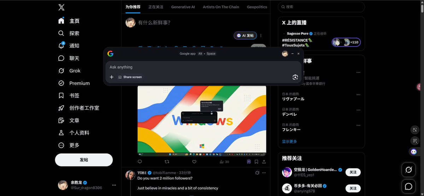424x196 pixels.
Task: Click the purple bookmark extension icon on post
Action: click(x=249, y=162)
